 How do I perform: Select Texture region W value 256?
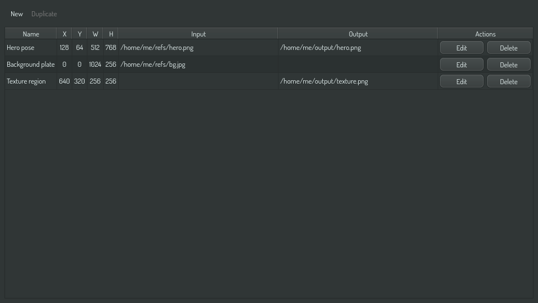coord(95,81)
